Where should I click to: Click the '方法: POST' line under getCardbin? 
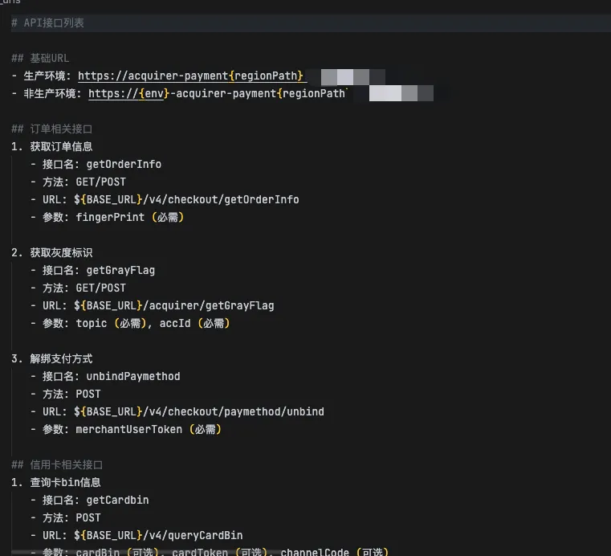point(66,517)
